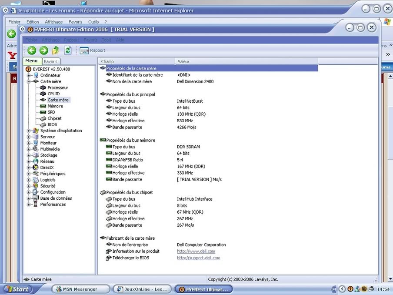
Task: Click the green Back arrow in EVEREST toolbar
Action: pos(32,50)
